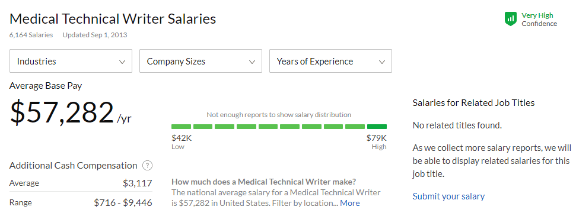This screenshot has height=213, width=576.
Task: Click the green Very High Confidence shield icon
Action: (511, 19)
